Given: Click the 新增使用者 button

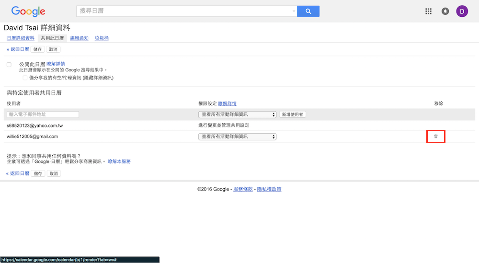Looking at the screenshot, I should click(293, 114).
